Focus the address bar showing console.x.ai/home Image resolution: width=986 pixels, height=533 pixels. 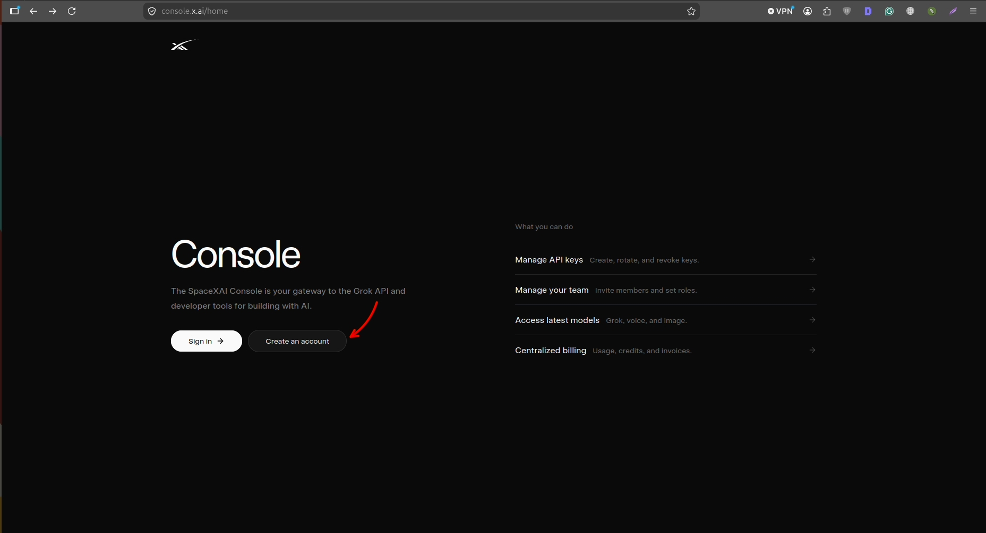click(422, 11)
